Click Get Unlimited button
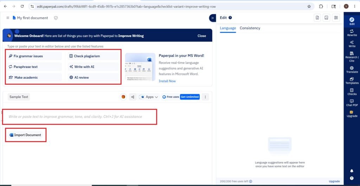360x186 pixels. click(x=189, y=97)
